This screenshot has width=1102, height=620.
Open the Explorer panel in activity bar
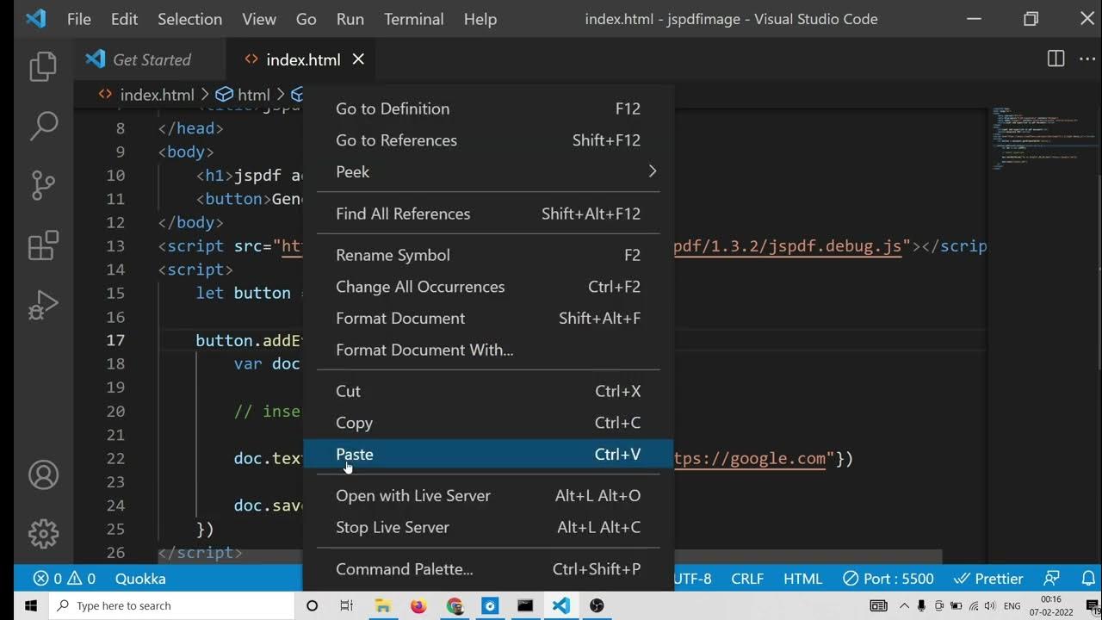42,67
